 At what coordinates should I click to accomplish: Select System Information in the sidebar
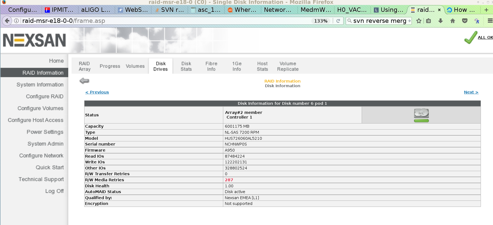point(40,85)
